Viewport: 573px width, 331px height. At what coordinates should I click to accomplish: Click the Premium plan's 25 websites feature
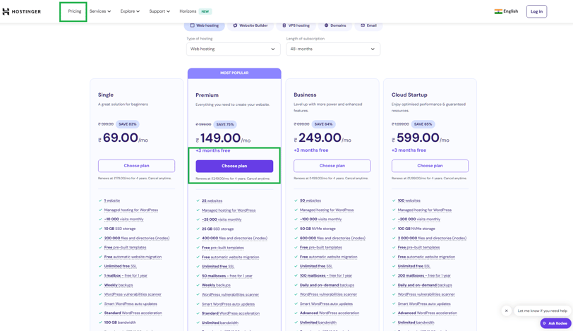pos(212,201)
